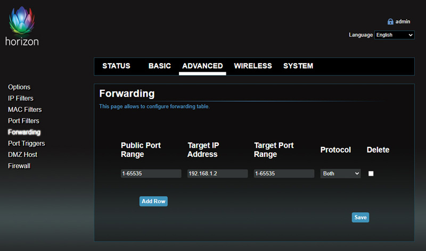Go to Port Filters

(x=23, y=121)
